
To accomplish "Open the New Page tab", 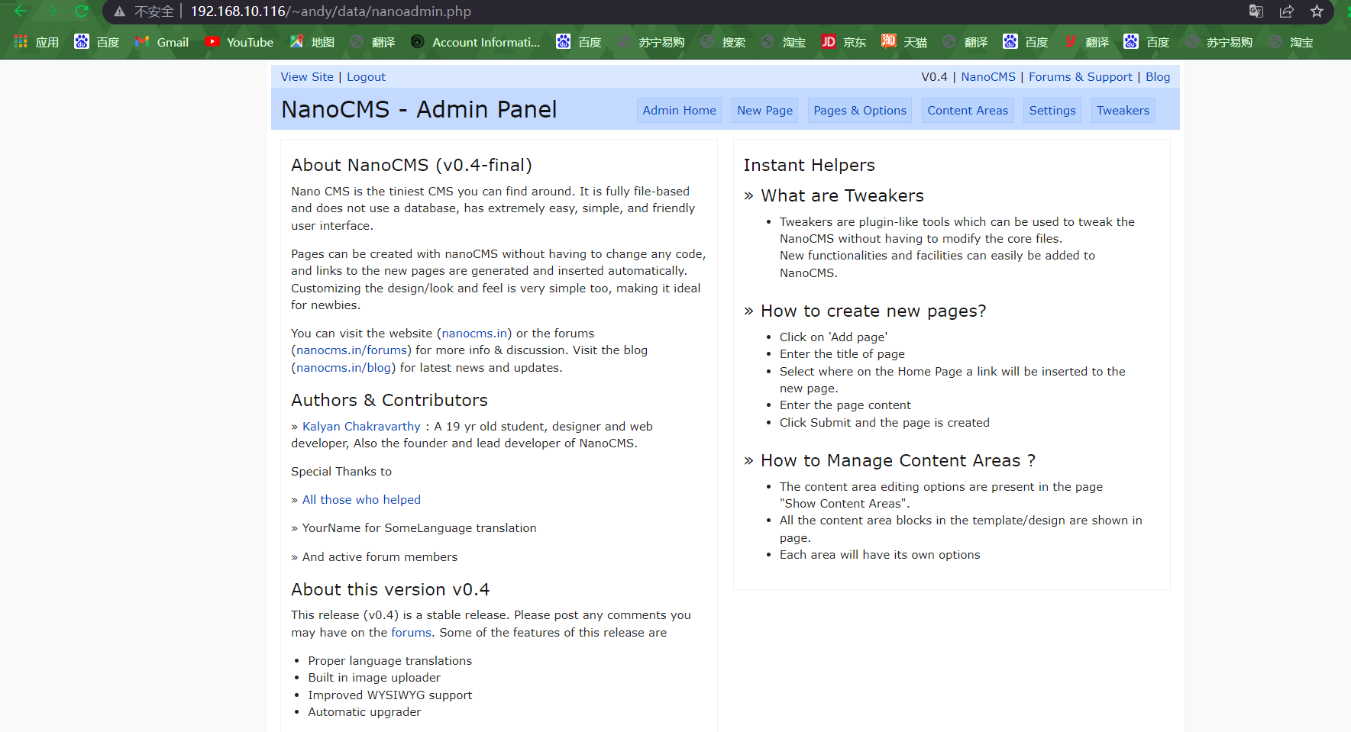I will (x=764, y=111).
